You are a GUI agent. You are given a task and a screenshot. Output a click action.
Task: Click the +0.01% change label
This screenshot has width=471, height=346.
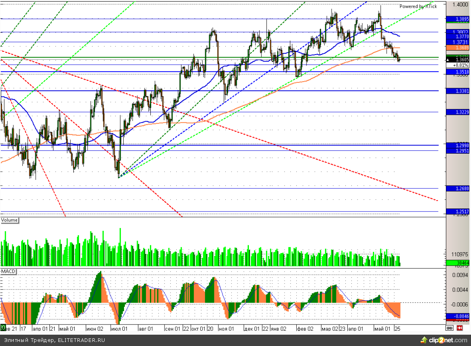458,65
